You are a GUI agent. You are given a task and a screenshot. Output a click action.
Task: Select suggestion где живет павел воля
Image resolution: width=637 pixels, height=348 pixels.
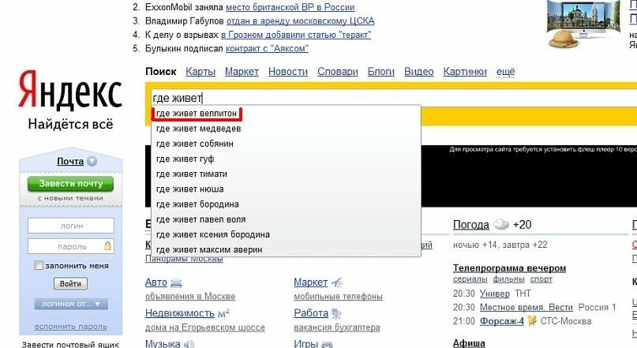pyautogui.click(x=286, y=219)
